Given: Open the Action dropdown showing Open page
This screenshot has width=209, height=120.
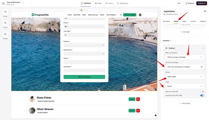Looking at the screenshot, I should tap(184, 76).
